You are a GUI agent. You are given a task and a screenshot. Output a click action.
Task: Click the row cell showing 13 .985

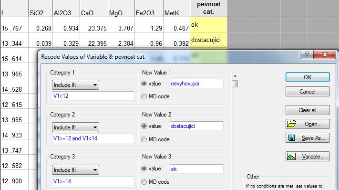pos(14,116)
